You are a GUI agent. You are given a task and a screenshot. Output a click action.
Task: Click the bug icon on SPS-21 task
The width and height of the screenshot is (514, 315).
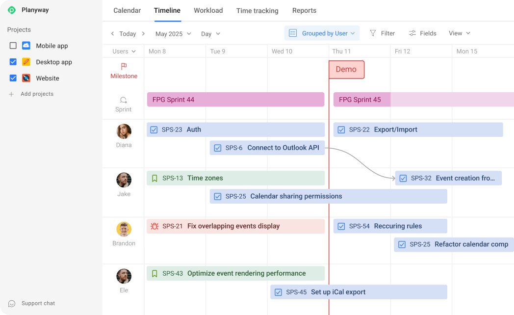click(x=154, y=226)
